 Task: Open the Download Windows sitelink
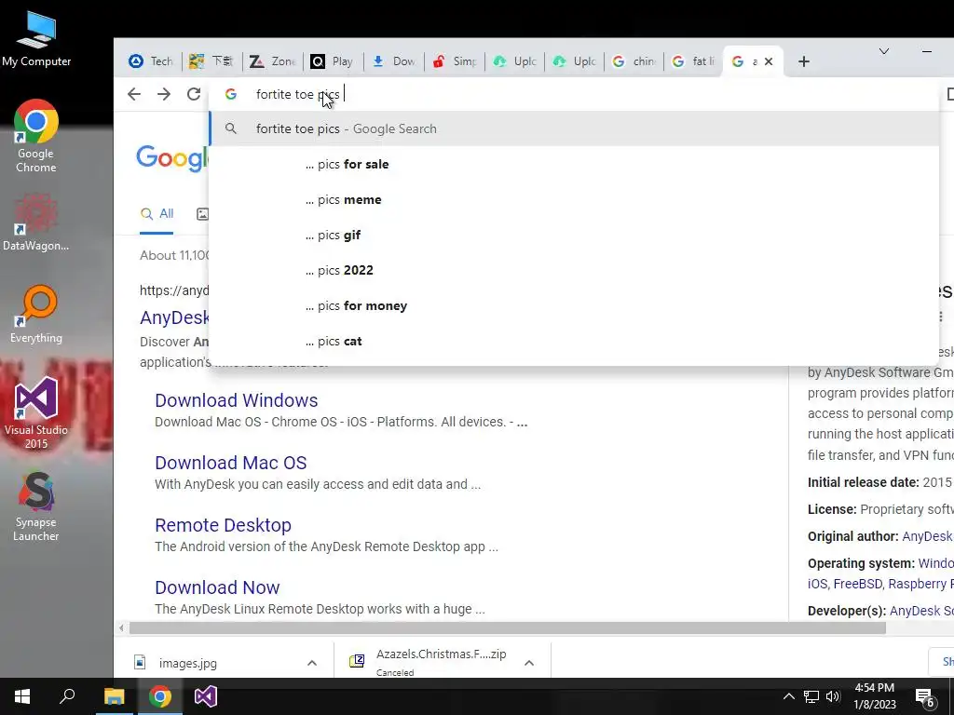click(236, 400)
